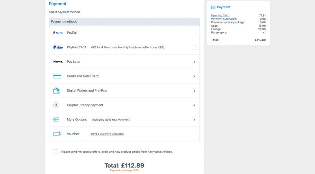Click the voucher ticket icon

57,134
